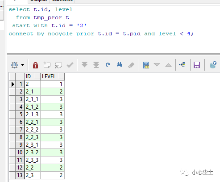This screenshot has height=182, width=220.
Task: Click the export query results tree icon
Action: tap(183, 65)
